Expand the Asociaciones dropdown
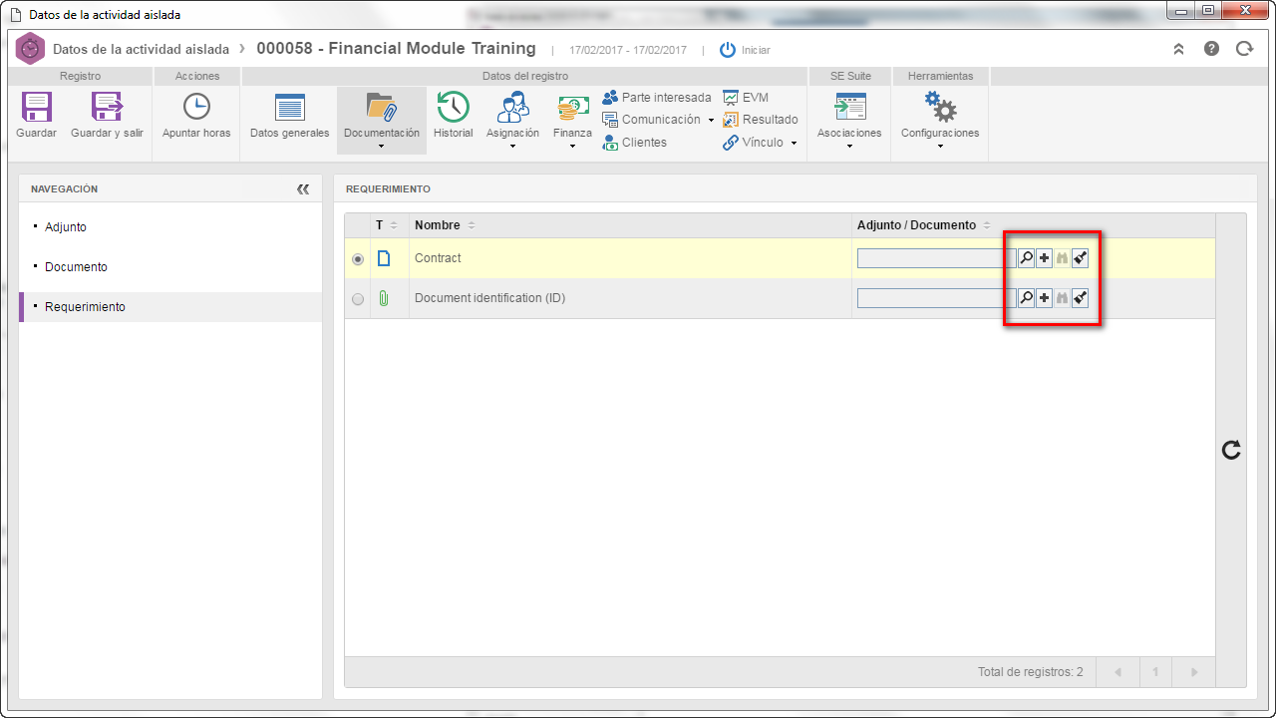The height and width of the screenshot is (718, 1276). click(x=849, y=147)
